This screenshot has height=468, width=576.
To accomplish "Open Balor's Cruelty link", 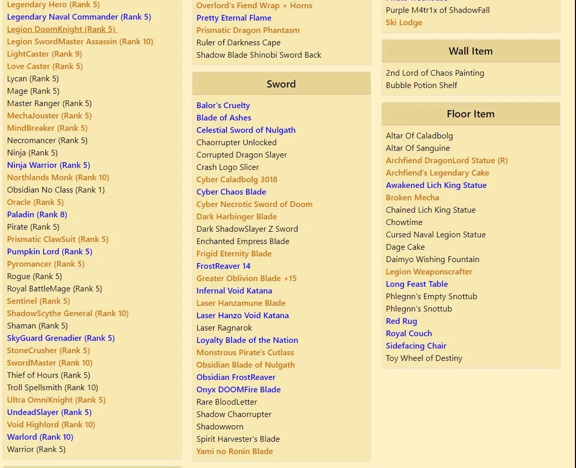I will 223,106.
